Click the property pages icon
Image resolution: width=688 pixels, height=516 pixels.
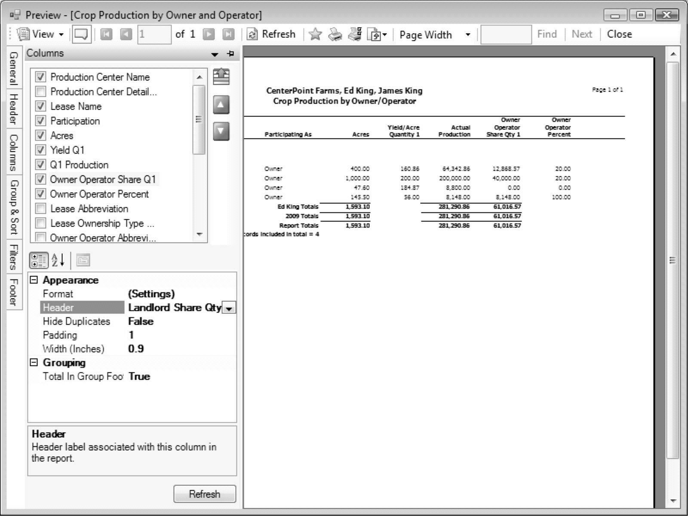(x=83, y=260)
